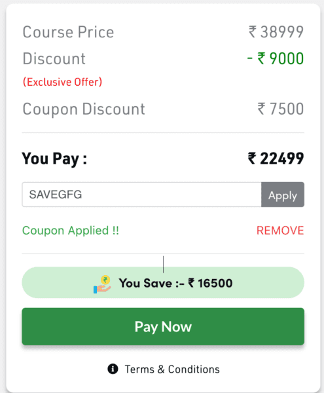Select the You Save ₹ 16500 banner
The height and width of the screenshot is (393, 324).
pos(163,283)
